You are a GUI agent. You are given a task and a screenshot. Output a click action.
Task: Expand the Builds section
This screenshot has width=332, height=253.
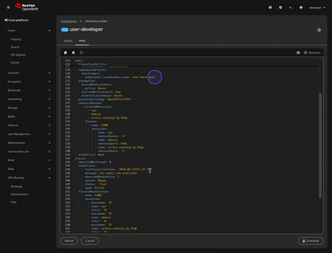[29, 117]
